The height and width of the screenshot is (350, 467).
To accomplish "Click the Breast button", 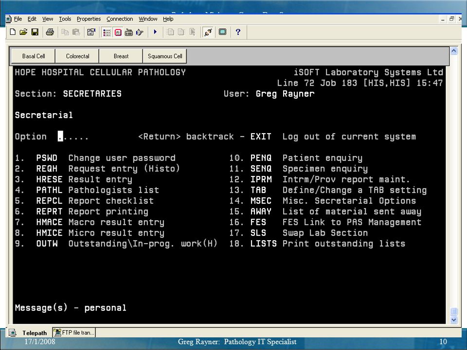I will 121,56.
